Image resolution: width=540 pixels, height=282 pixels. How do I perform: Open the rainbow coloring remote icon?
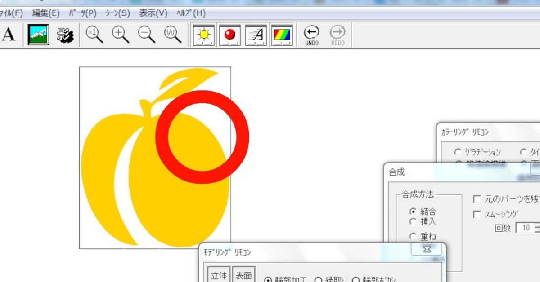(x=282, y=35)
